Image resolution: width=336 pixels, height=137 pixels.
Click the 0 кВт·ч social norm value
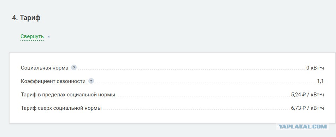(315, 68)
